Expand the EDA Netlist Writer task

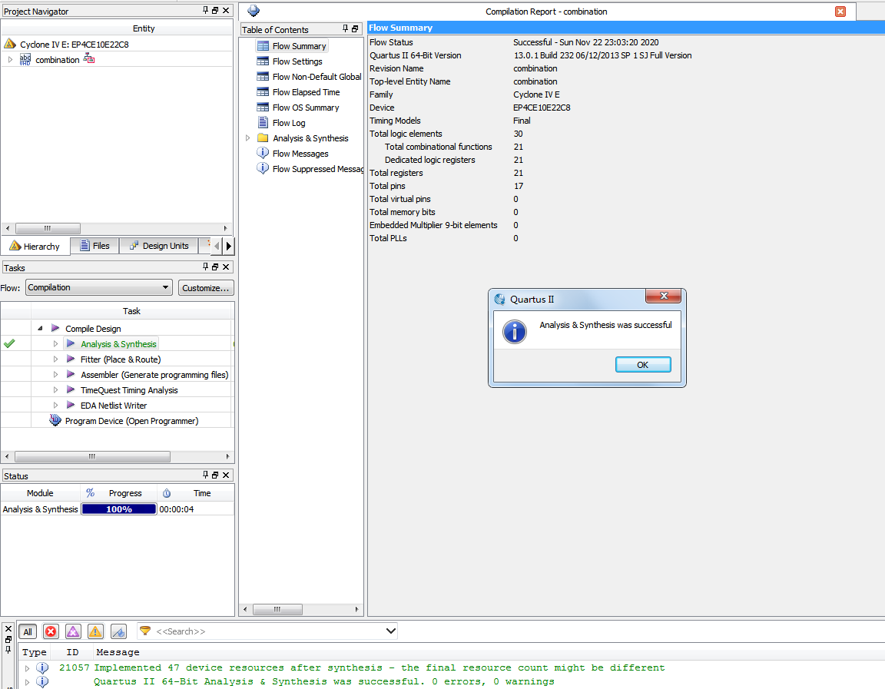coord(55,405)
